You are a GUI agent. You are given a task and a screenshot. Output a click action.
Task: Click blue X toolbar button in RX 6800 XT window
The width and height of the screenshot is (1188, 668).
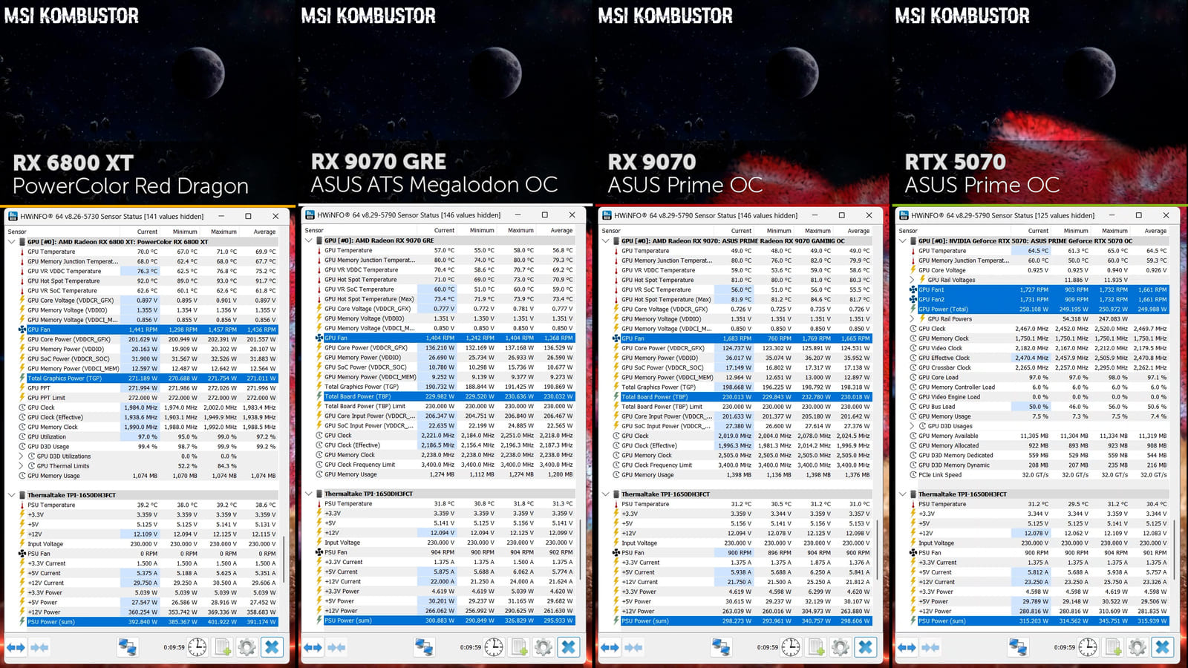[x=272, y=647]
